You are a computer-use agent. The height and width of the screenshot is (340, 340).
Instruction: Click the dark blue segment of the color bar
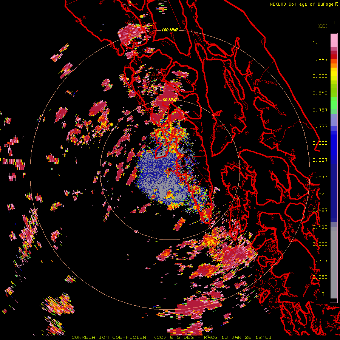tap(334, 191)
